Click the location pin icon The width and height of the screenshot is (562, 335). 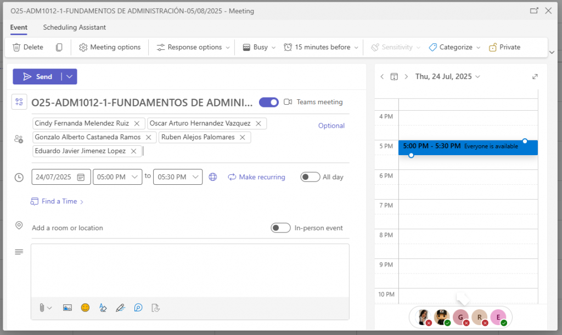pyautogui.click(x=19, y=225)
